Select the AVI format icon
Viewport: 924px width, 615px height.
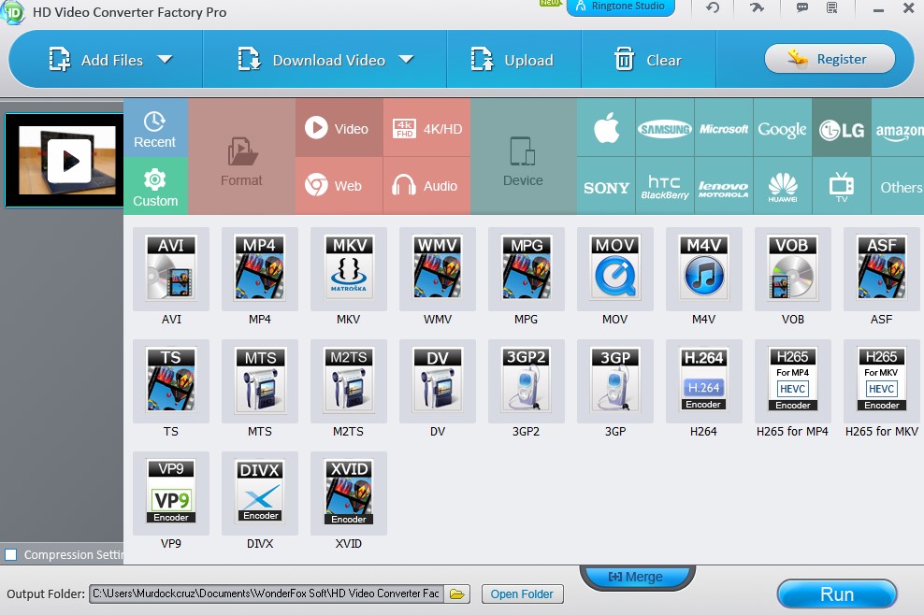[171, 269]
